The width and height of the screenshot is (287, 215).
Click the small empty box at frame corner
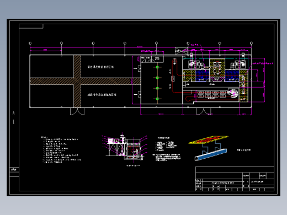31,26
